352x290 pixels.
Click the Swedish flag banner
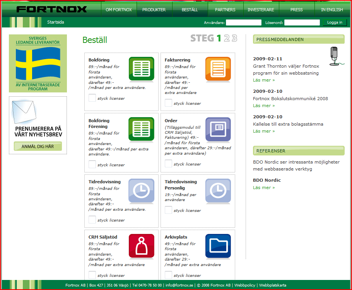point(38,63)
